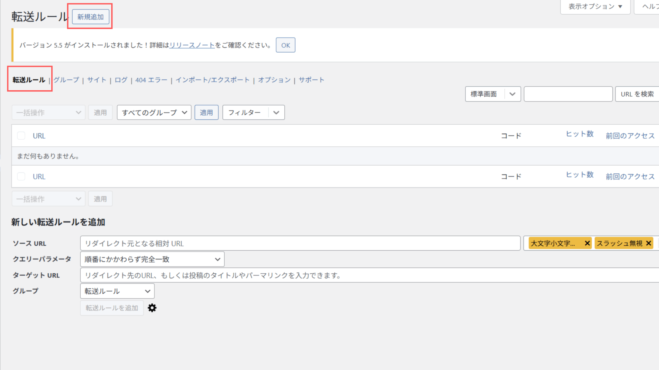Open the グループ select set to 転送ルール
The image size is (659, 370).
point(117,291)
